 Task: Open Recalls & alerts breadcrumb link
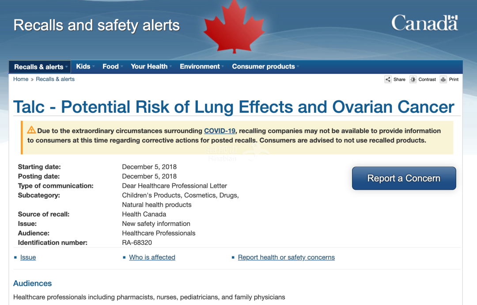pos(55,79)
